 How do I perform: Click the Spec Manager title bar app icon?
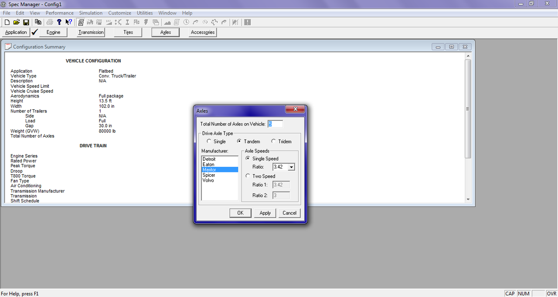pyautogui.click(x=4, y=3)
